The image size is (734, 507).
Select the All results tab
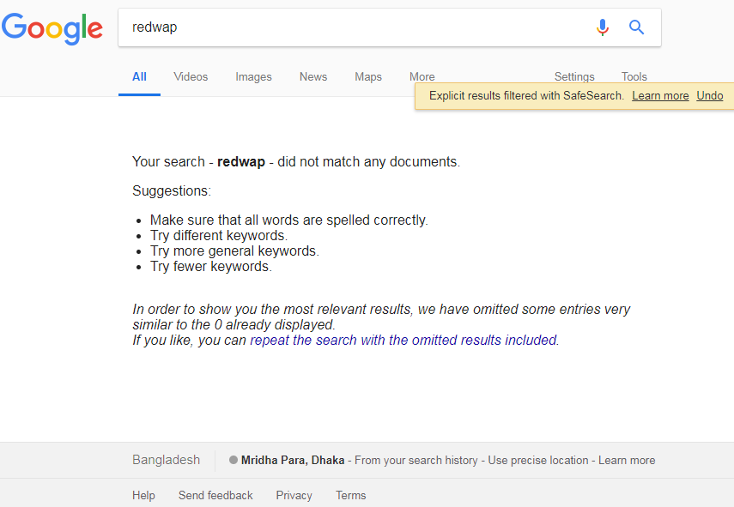coord(139,77)
